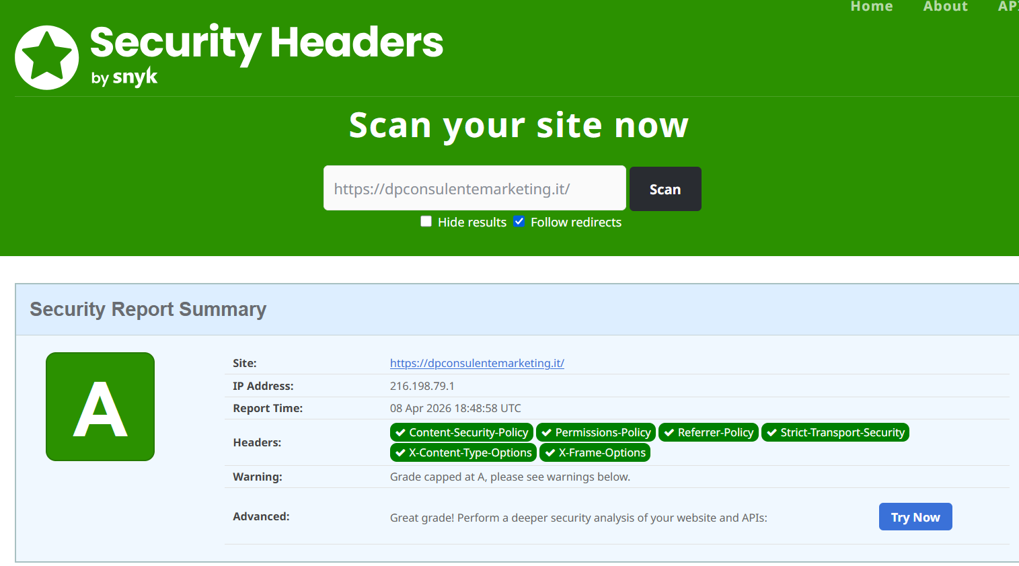The width and height of the screenshot is (1019, 566).
Task: Click the Try Now button
Action: pos(915,516)
